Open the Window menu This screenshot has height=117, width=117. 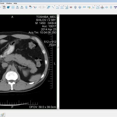coord(9,3)
